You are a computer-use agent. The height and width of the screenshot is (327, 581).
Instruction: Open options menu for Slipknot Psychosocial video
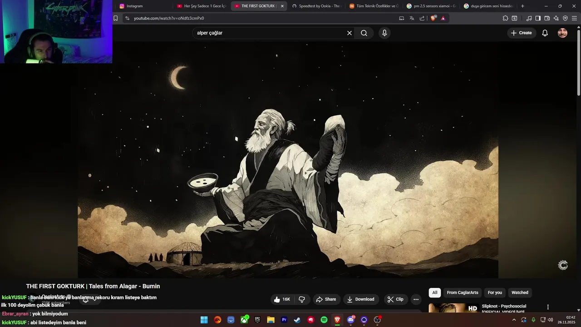tap(548, 307)
